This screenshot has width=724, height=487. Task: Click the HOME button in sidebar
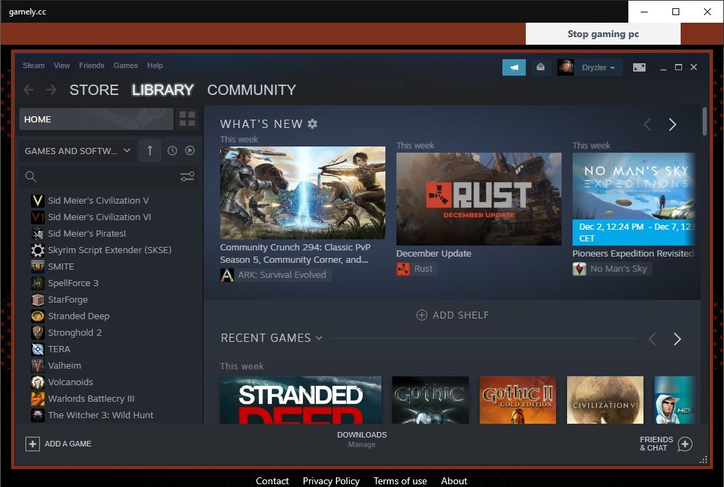pyautogui.click(x=96, y=119)
